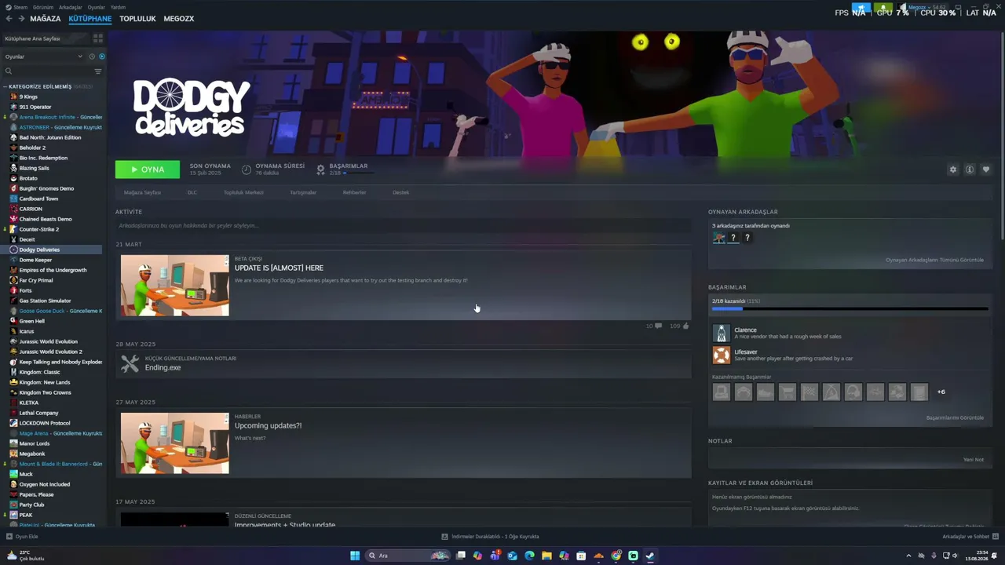Open the Görünüm menu
Viewport: 1005px width, 565px height.
[x=43, y=7]
